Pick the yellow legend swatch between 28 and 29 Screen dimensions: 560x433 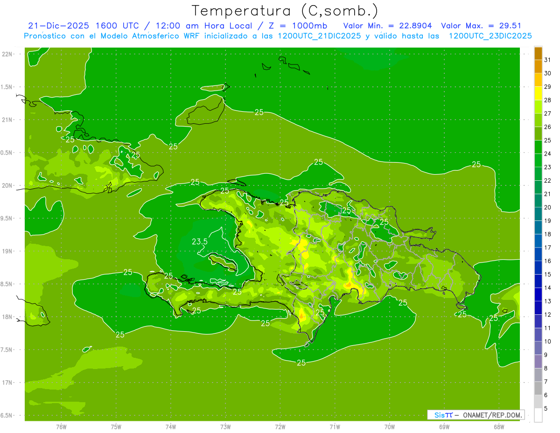point(538,93)
